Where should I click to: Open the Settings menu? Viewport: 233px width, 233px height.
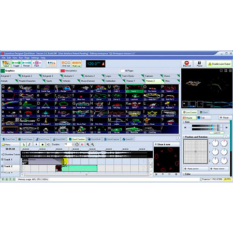coord(35,58)
